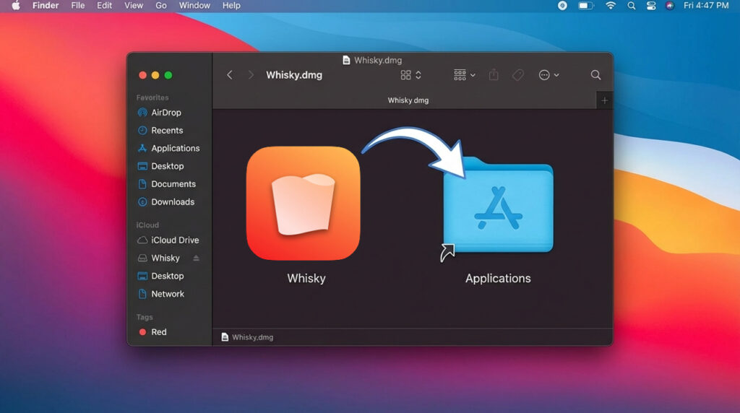Open the view mode switcher dropdown
This screenshot has height=413, width=740.
pyautogui.click(x=410, y=75)
